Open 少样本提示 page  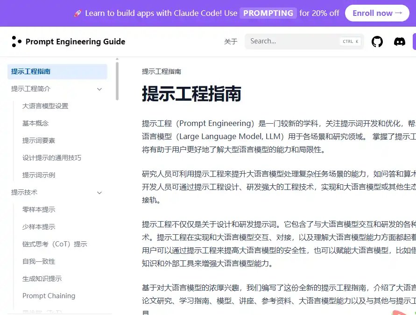[39, 227]
